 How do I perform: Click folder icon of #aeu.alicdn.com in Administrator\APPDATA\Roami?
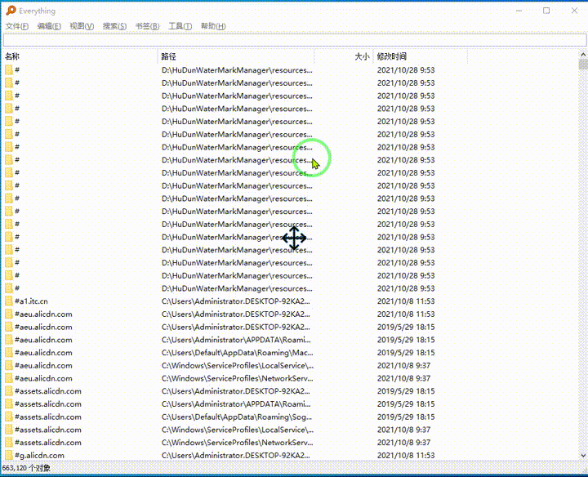coord(9,340)
